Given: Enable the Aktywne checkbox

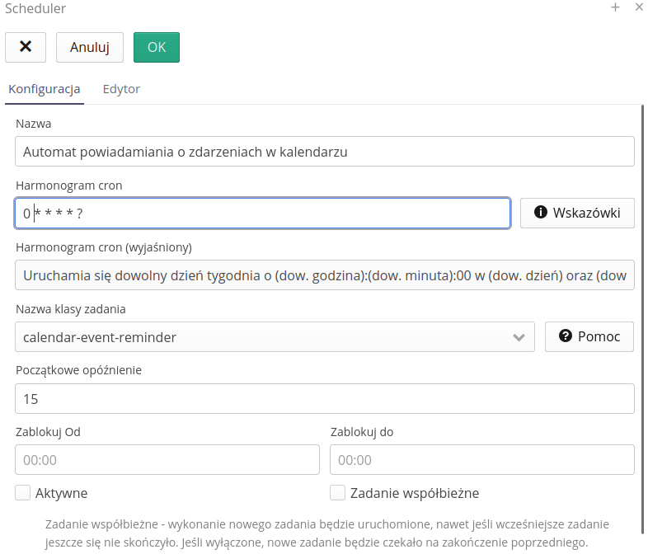Looking at the screenshot, I should tap(23, 493).
